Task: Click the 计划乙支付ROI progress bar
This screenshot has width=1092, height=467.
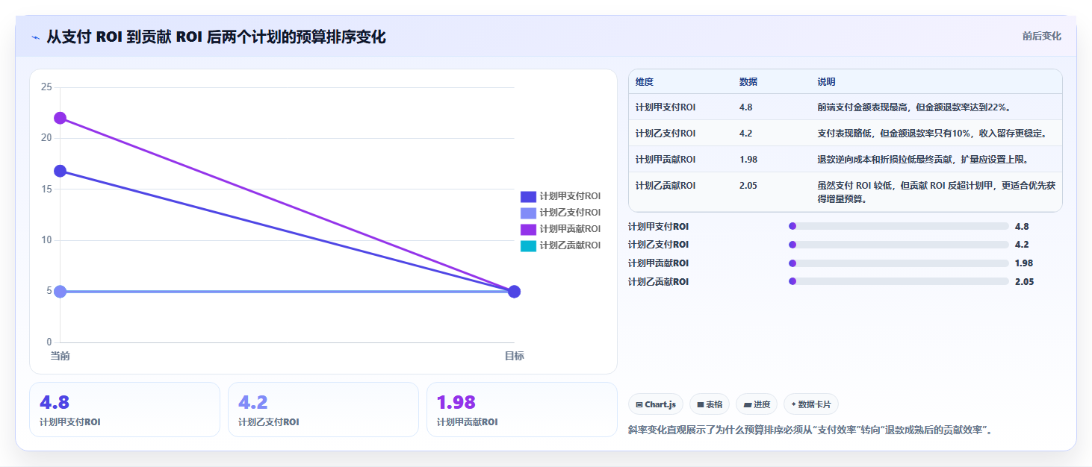Action: pyautogui.click(x=899, y=245)
